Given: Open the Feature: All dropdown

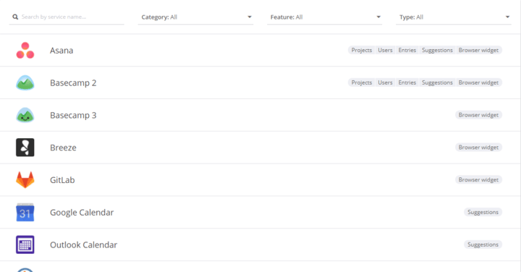Looking at the screenshot, I should 325,17.
